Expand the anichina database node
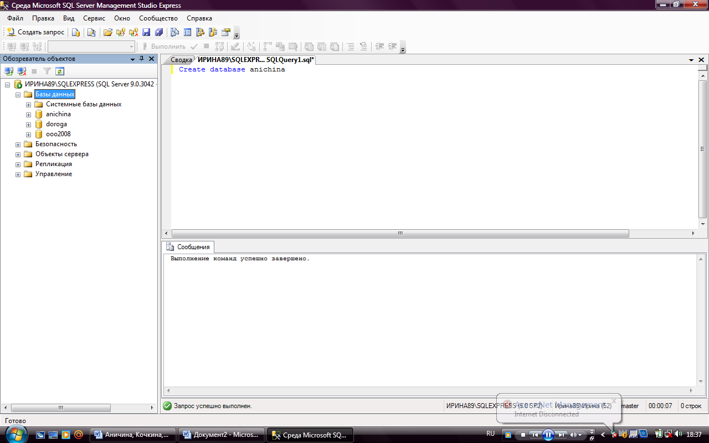This screenshot has height=443, width=709. [x=28, y=114]
